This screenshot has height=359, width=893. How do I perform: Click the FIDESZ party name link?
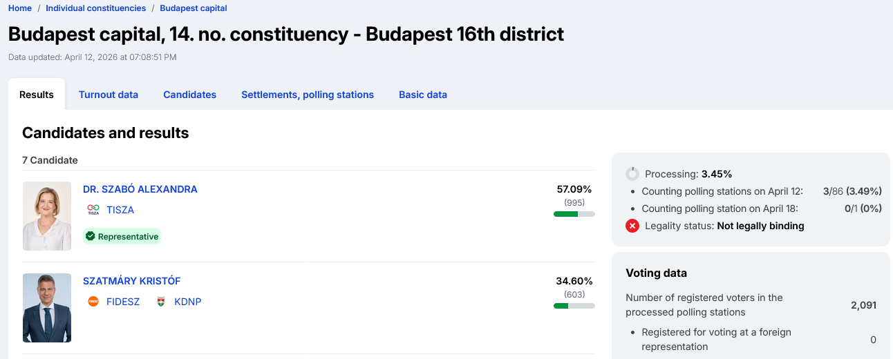point(123,302)
